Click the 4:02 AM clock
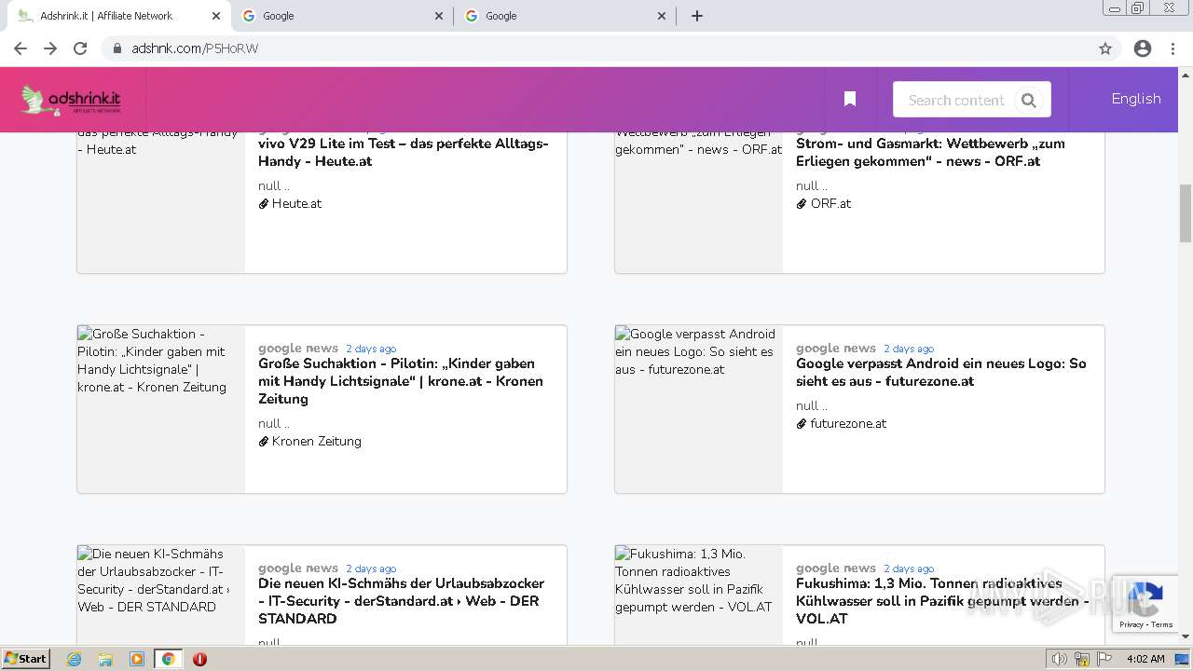Screen dimensions: 1193x671 [1145, 659]
